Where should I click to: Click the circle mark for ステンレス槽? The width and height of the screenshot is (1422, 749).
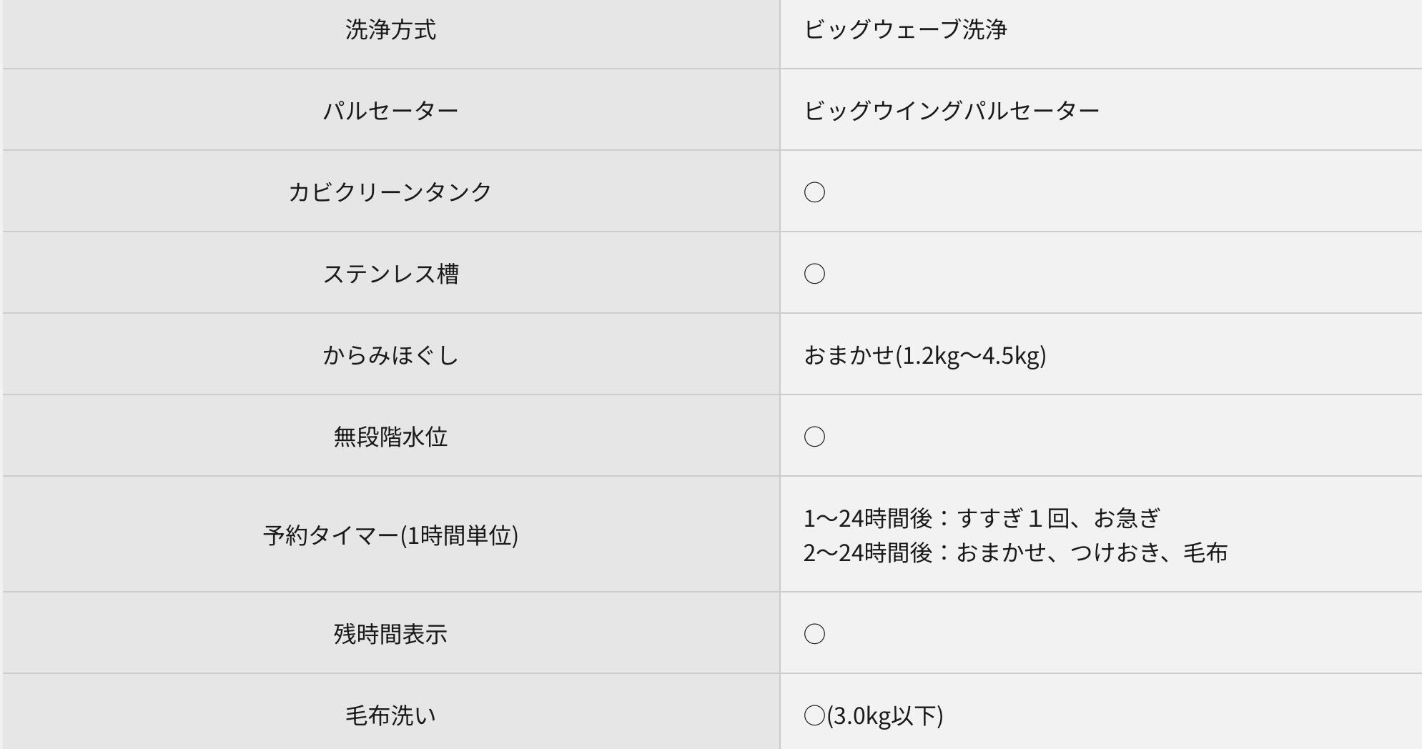tap(814, 274)
